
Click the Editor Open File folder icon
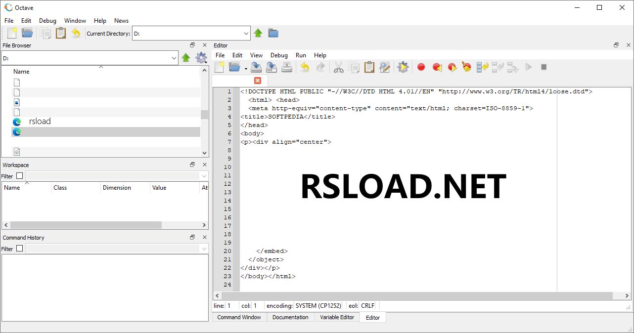point(235,67)
